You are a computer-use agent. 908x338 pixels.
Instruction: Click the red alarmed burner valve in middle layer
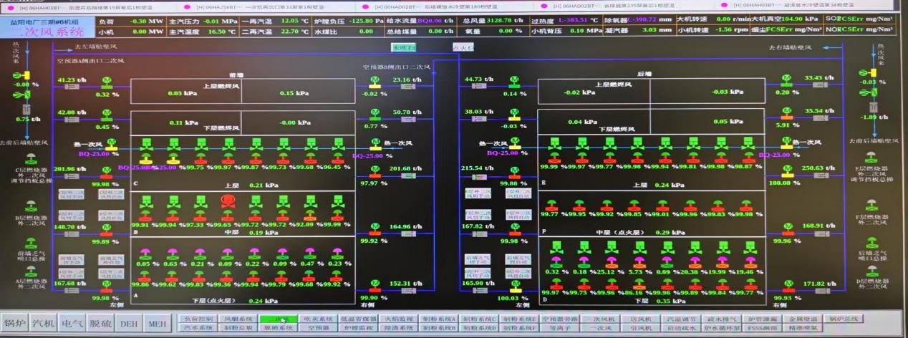(221, 203)
